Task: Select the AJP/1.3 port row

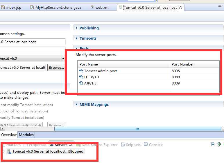Action: coord(148,83)
